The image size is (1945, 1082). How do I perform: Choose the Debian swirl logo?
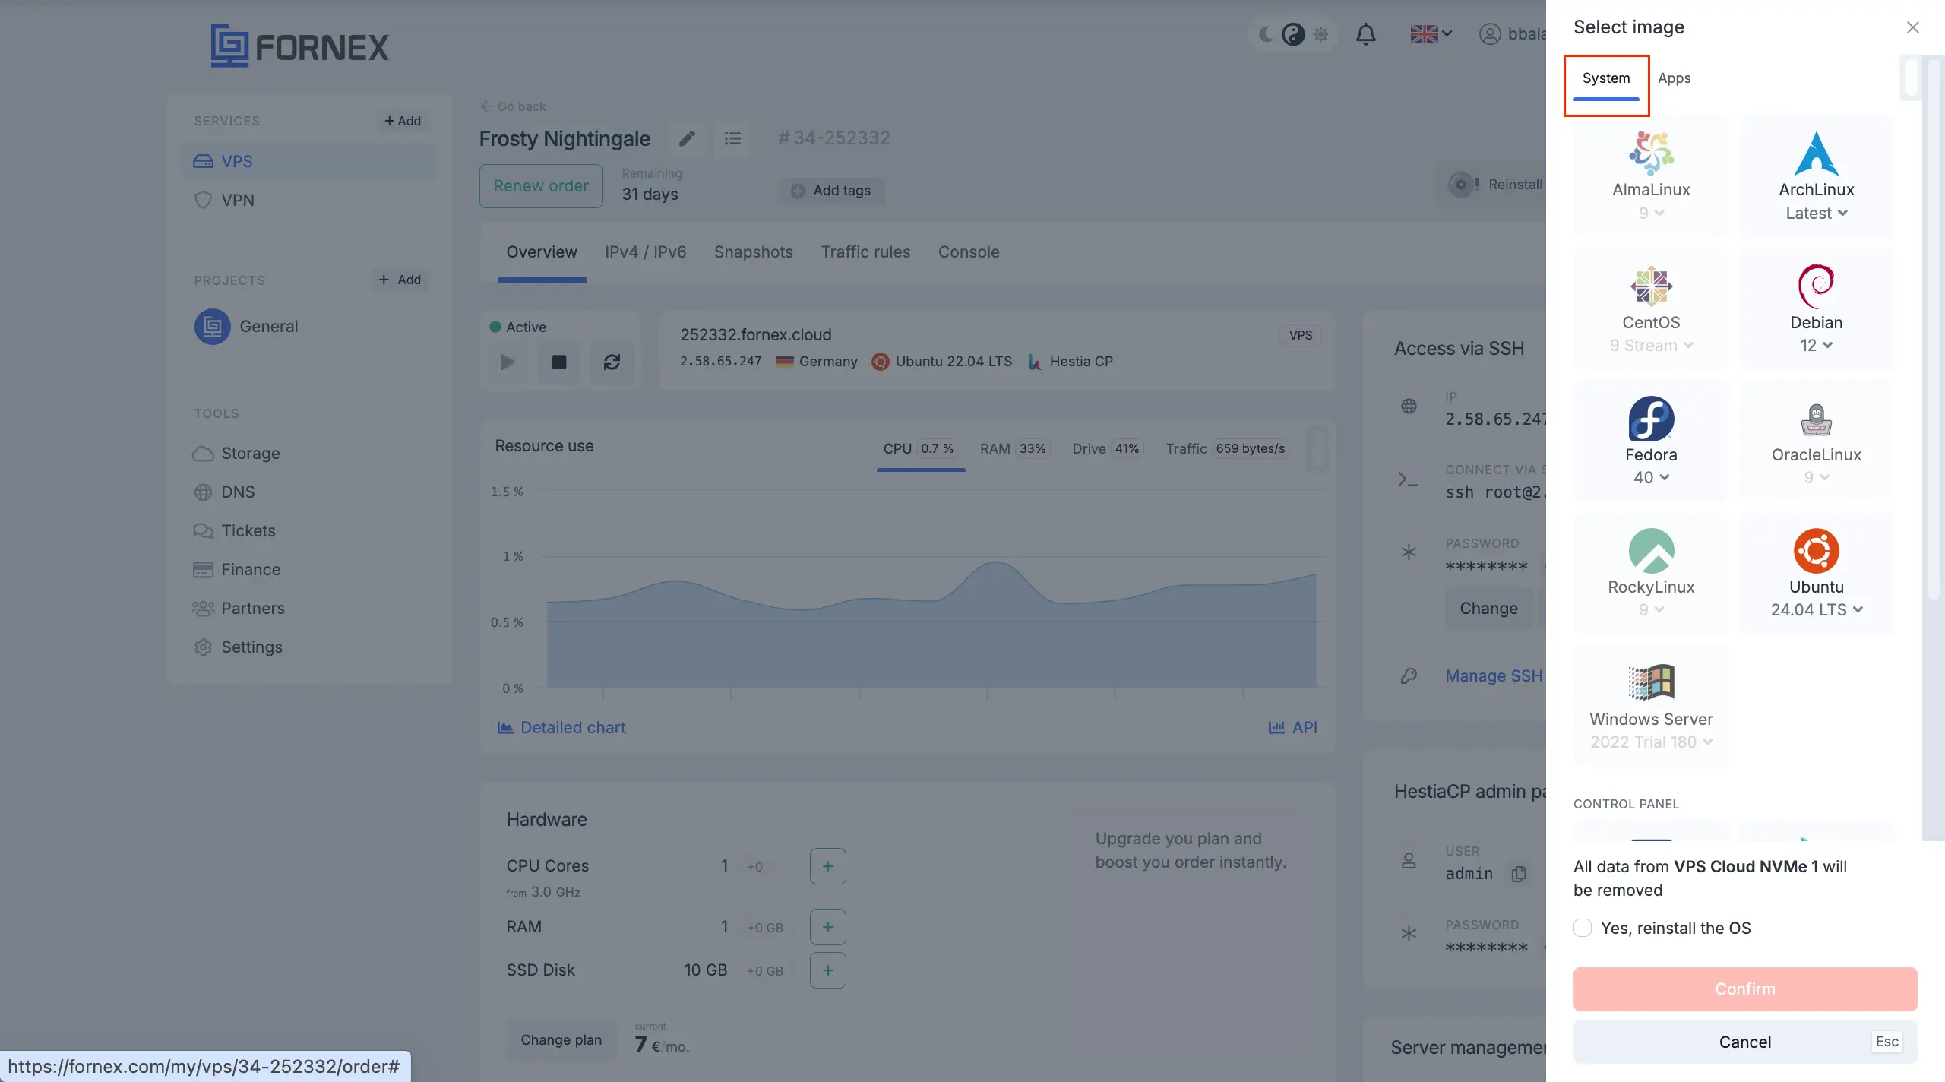pos(1816,286)
